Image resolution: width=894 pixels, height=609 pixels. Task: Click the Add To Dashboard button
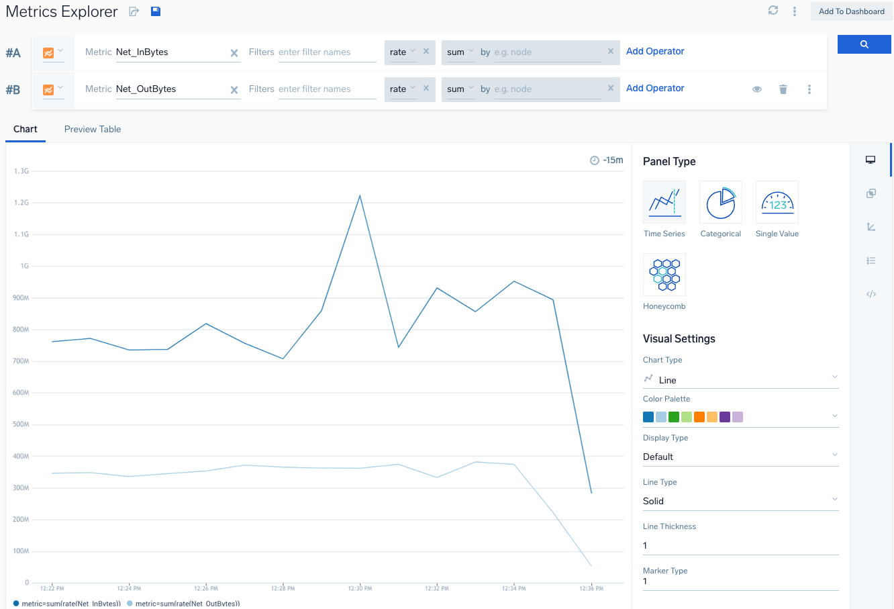pos(851,11)
